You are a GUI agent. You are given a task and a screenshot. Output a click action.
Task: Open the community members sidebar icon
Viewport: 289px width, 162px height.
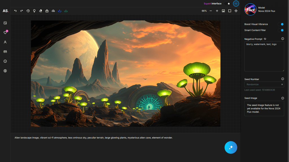pos(5,51)
